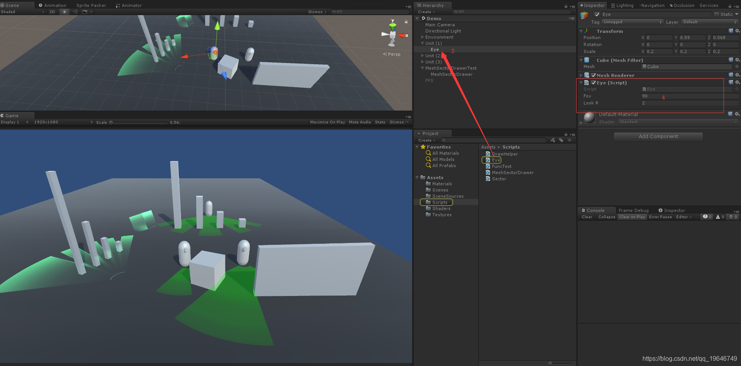The height and width of the screenshot is (366, 741).
Task: Toggle Maximize On Play
Action: [327, 122]
